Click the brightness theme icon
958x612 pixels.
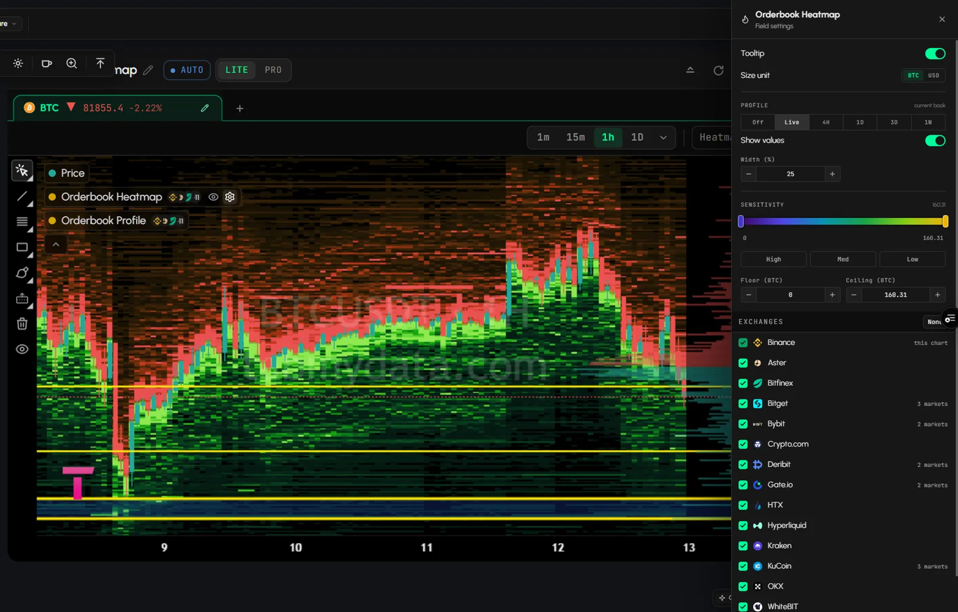[18, 63]
